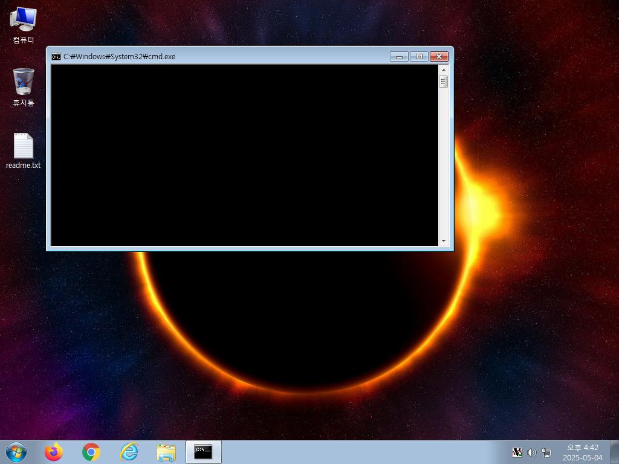
Task: Open Windows Explorer from the taskbar
Action: click(x=166, y=452)
